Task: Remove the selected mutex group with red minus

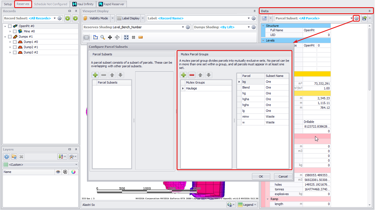Action: point(192,75)
